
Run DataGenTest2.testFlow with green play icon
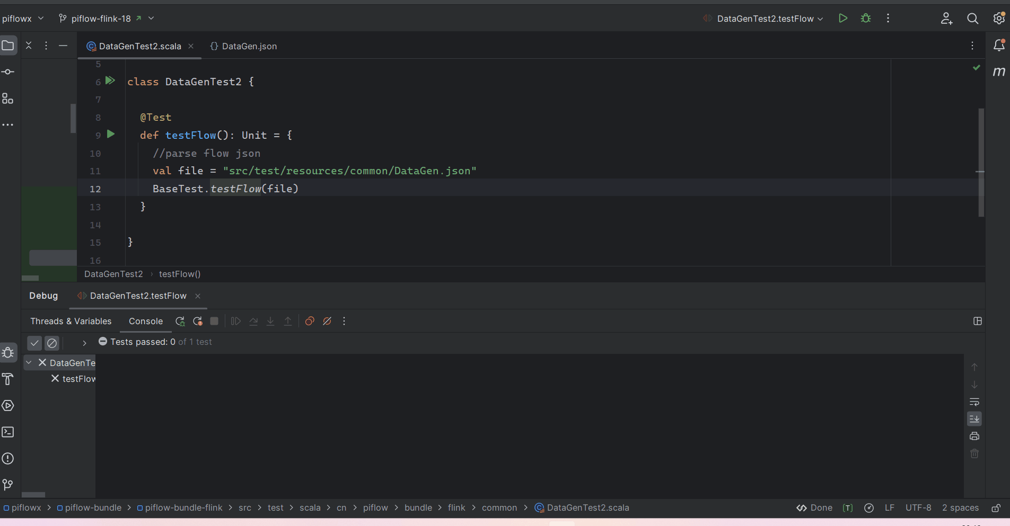tap(842, 18)
